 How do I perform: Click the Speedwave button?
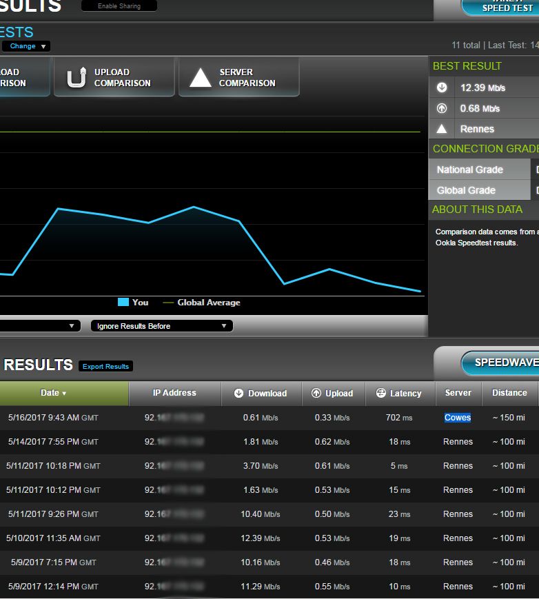pos(500,363)
